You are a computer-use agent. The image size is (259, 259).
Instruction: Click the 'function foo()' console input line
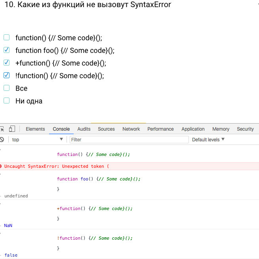(99, 179)
